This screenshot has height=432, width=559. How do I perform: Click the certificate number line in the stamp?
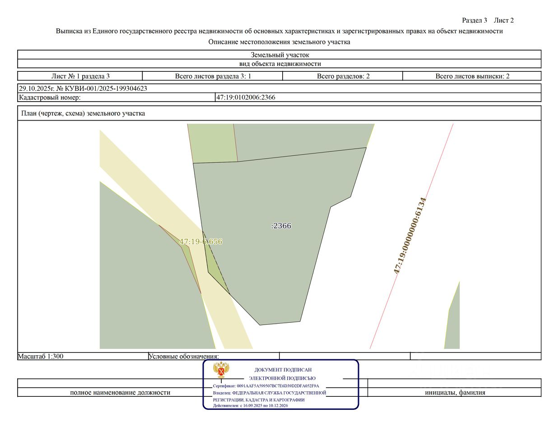click(x=266, y=386)
